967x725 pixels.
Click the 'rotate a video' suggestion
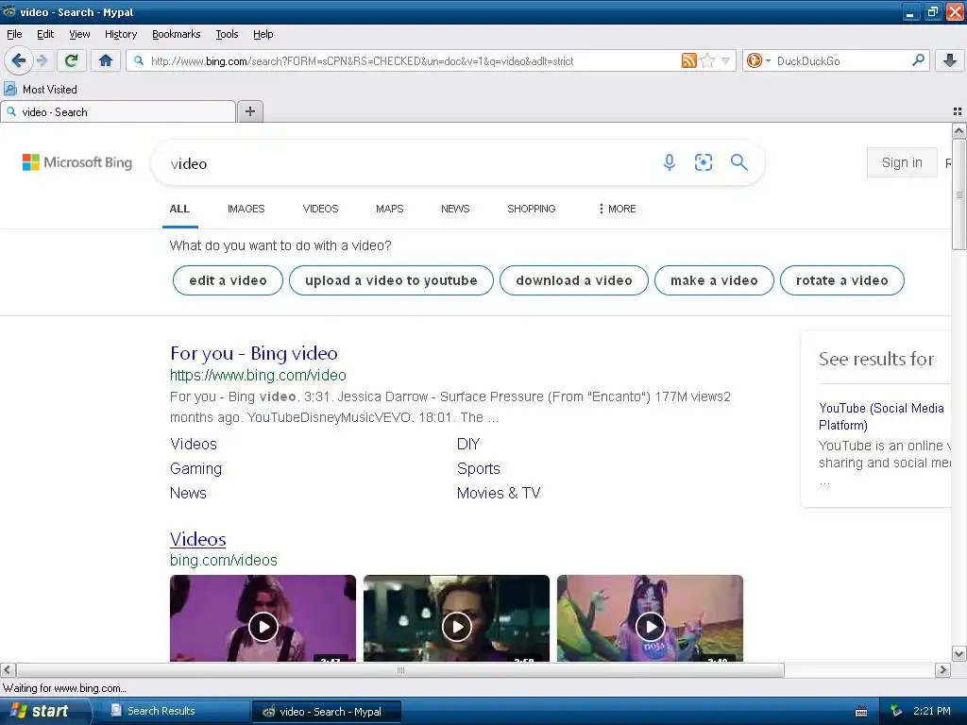(x=841, y=280)
